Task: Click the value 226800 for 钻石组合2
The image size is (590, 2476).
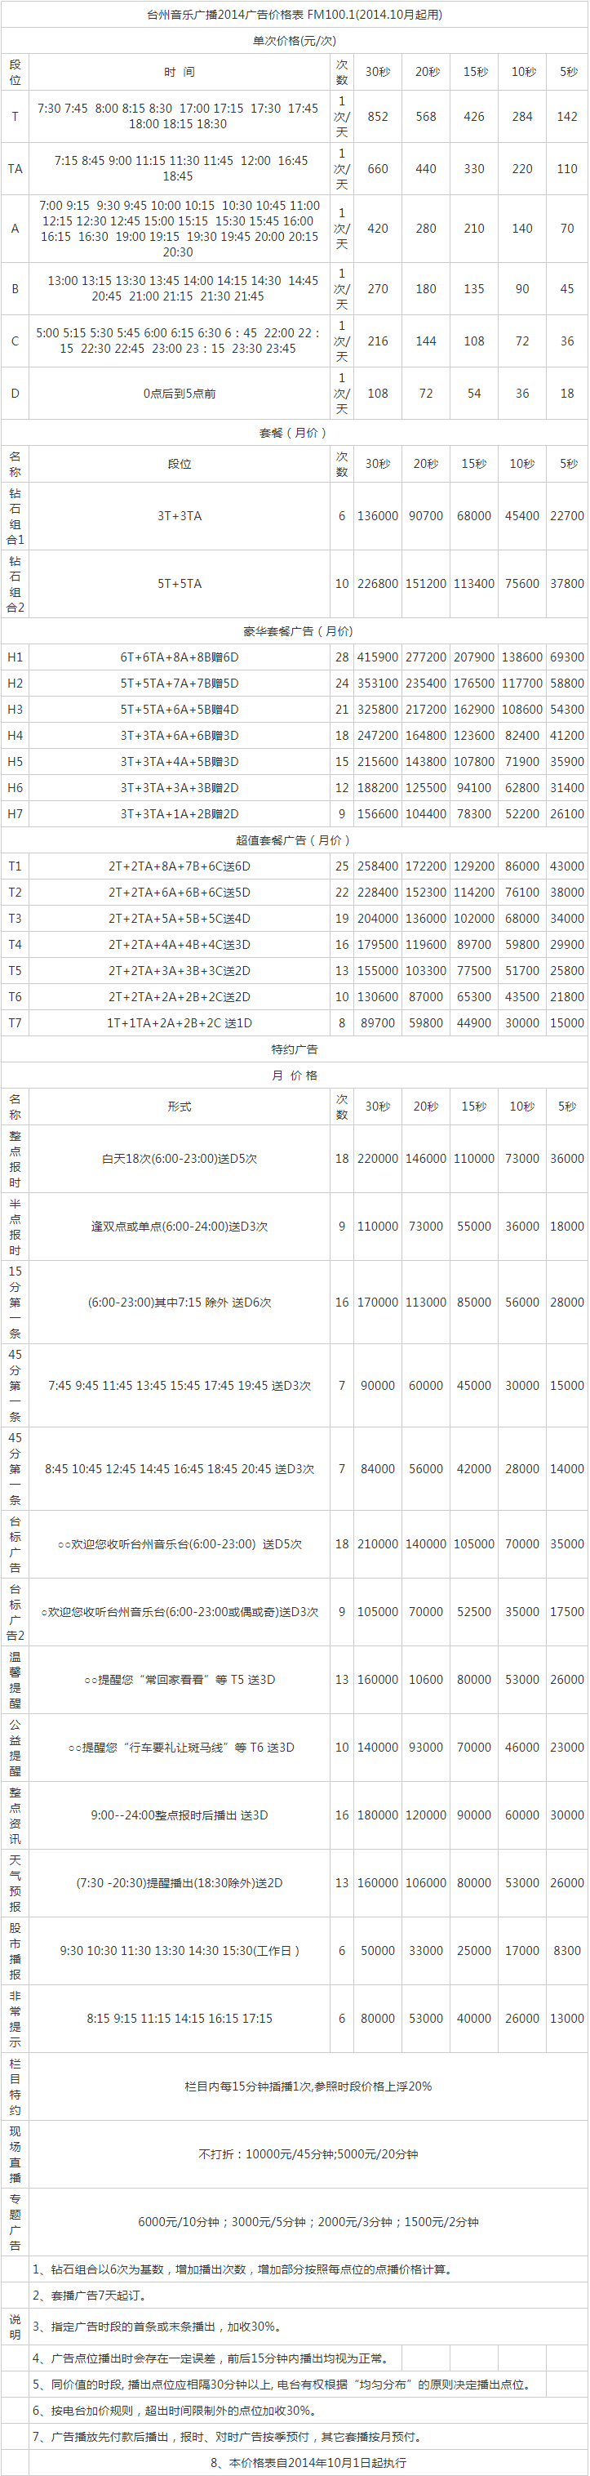Action: pyautogui.click(x=378, y=583)
